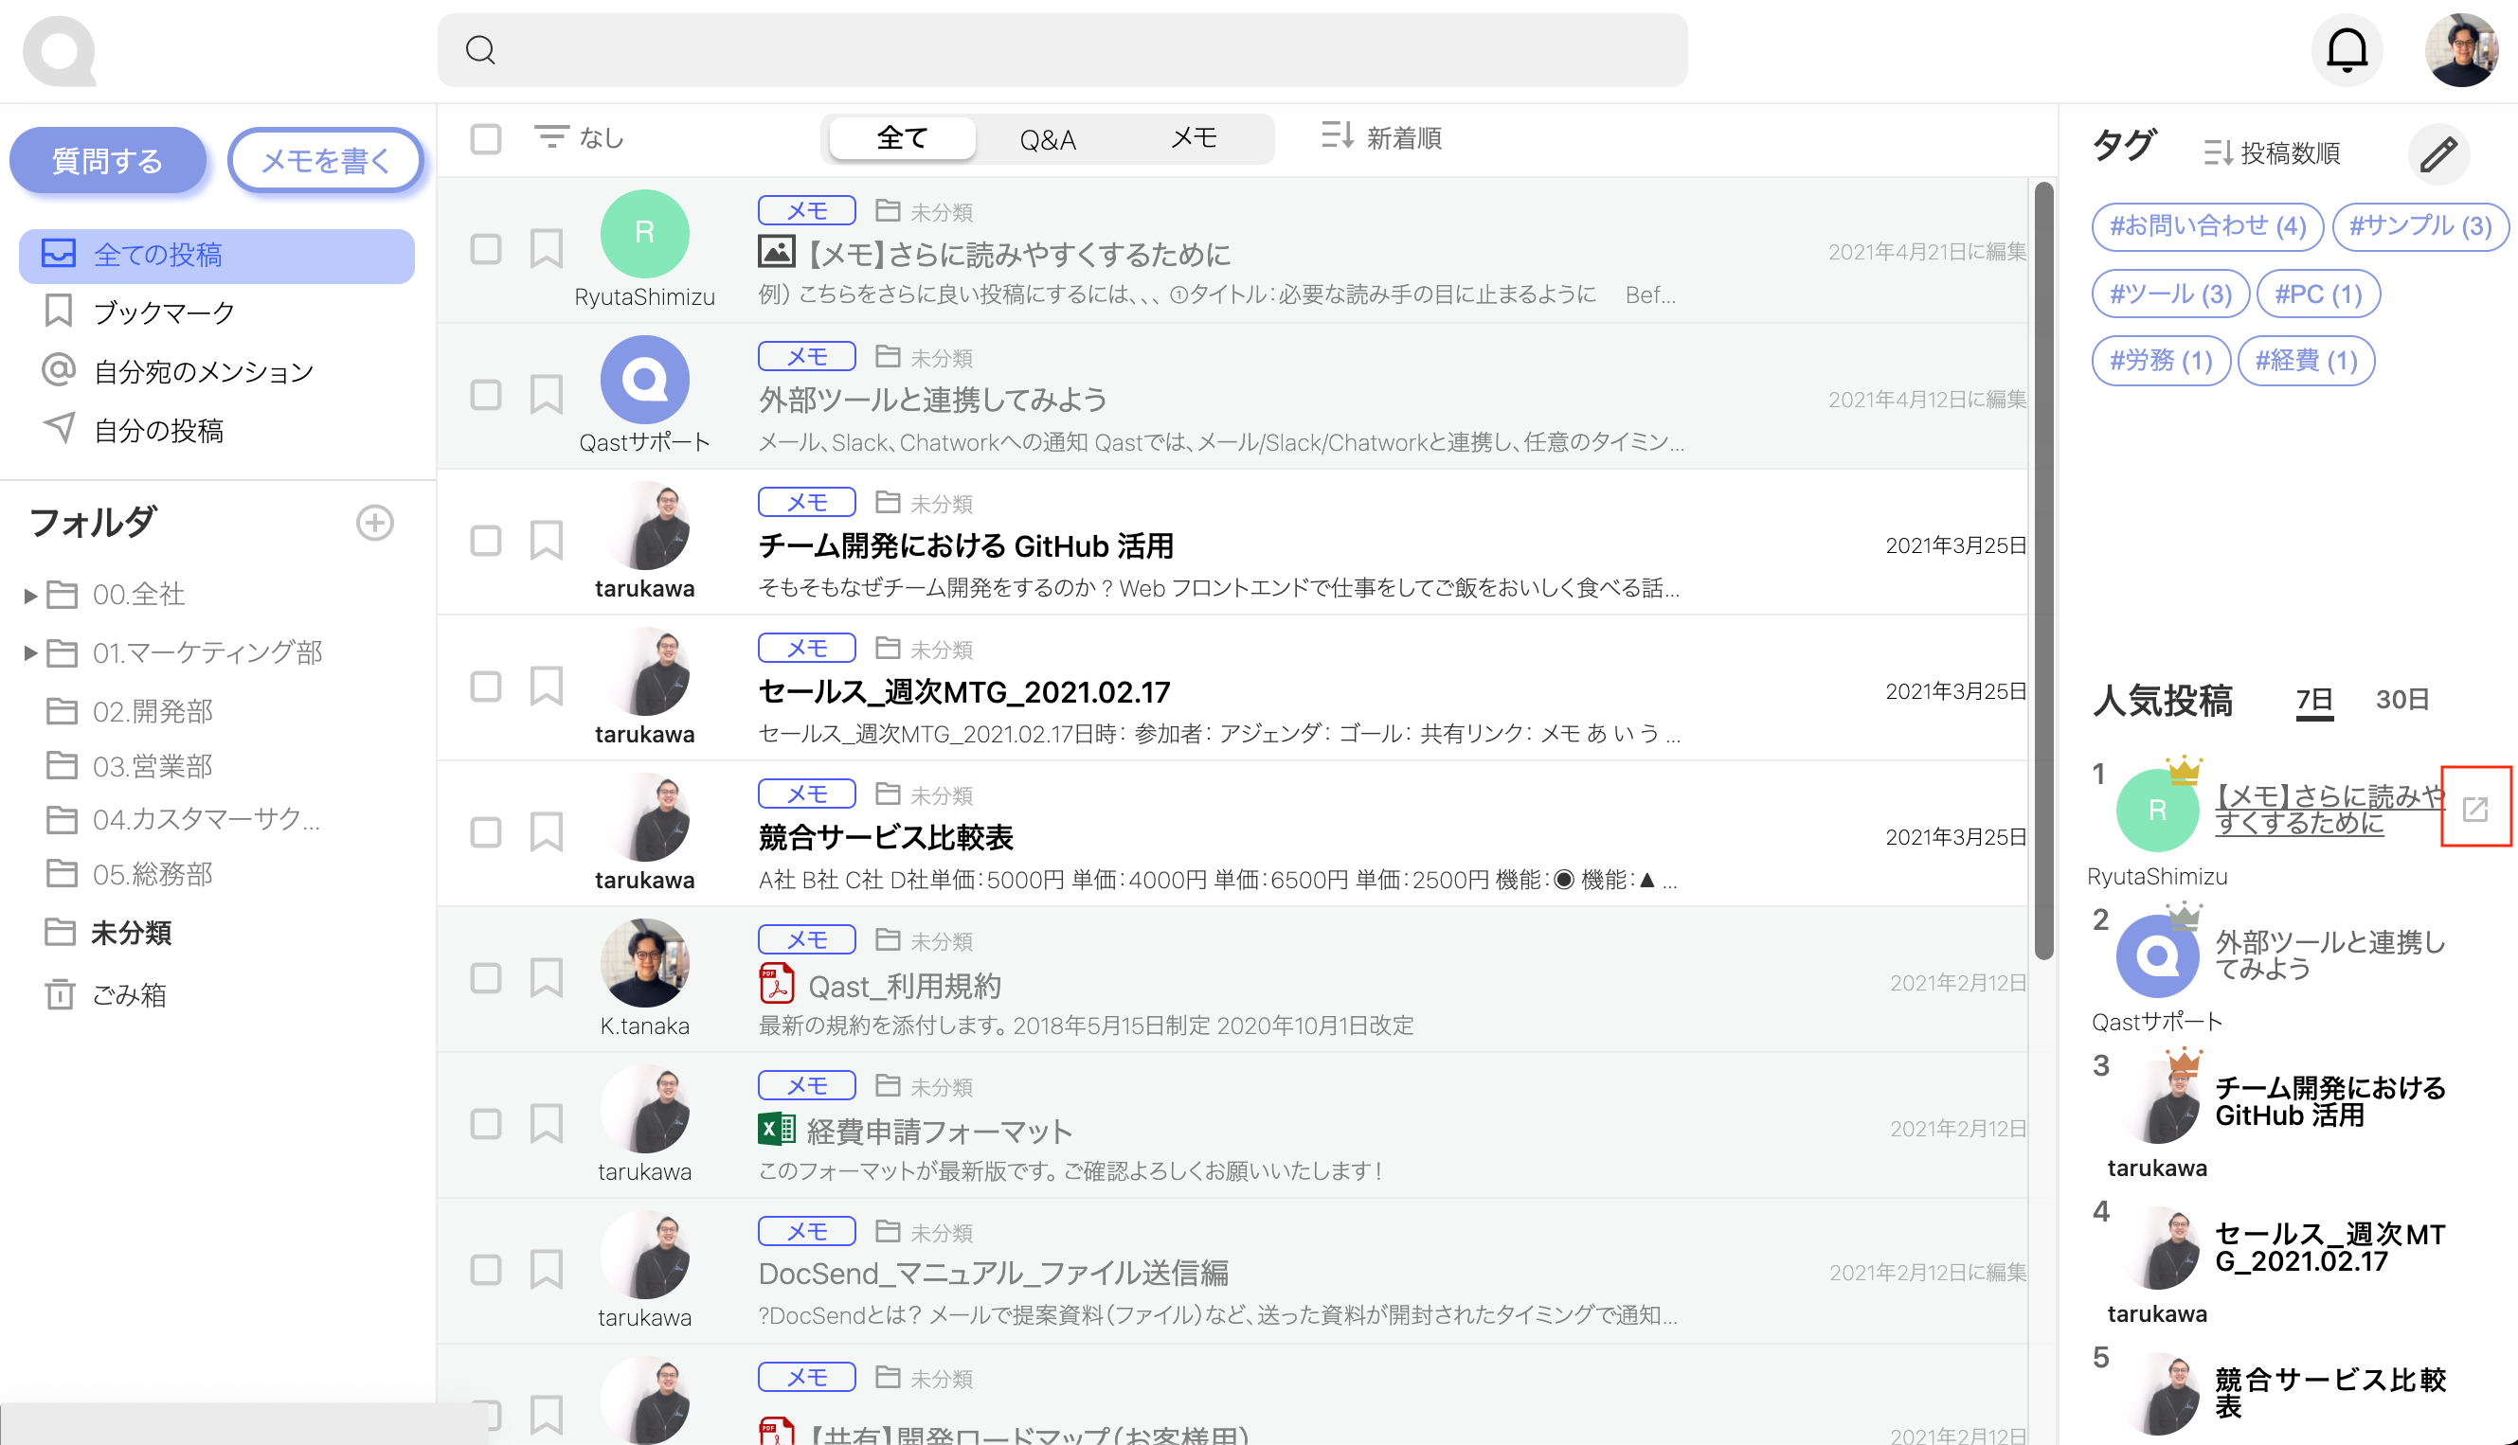Image resolution: width=2518 pixels, height=1445 pixels.
Task: Check the 競合サービス比較表 post checkbox
Action: pos(486,832)
